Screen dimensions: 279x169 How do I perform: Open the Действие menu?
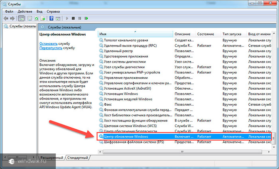click(25, 12)
